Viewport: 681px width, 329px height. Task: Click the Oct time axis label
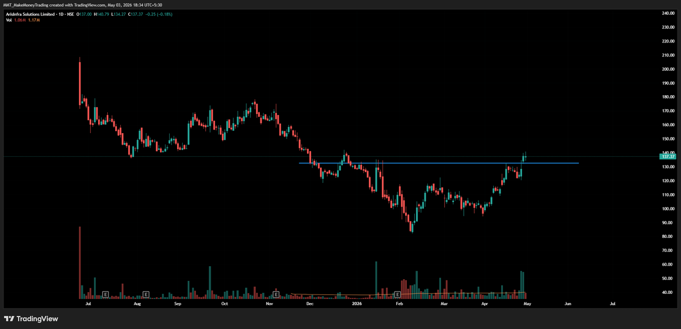coord(224,304)
